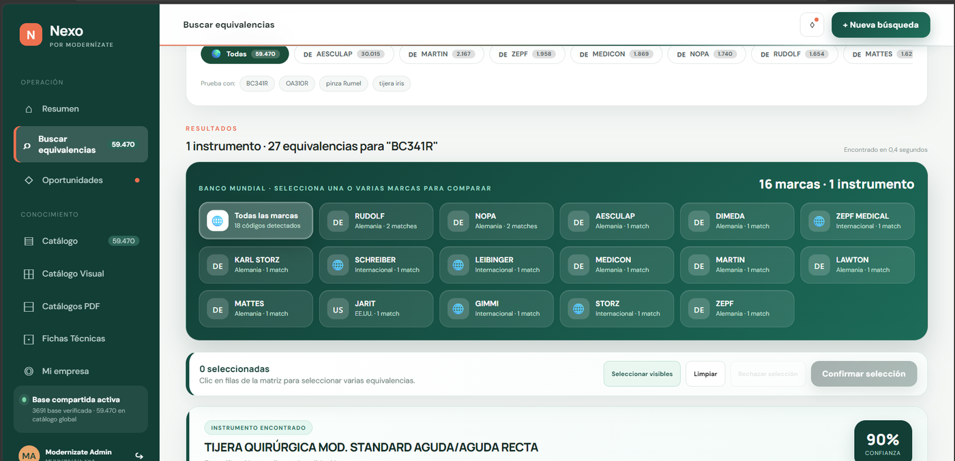Open Catálogos PDF in the sidebar

click(x=80, y=306)
